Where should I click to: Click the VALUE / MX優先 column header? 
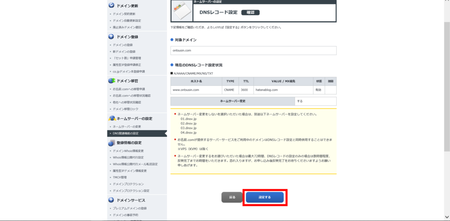pyautogui.click(x=283, y=81)
